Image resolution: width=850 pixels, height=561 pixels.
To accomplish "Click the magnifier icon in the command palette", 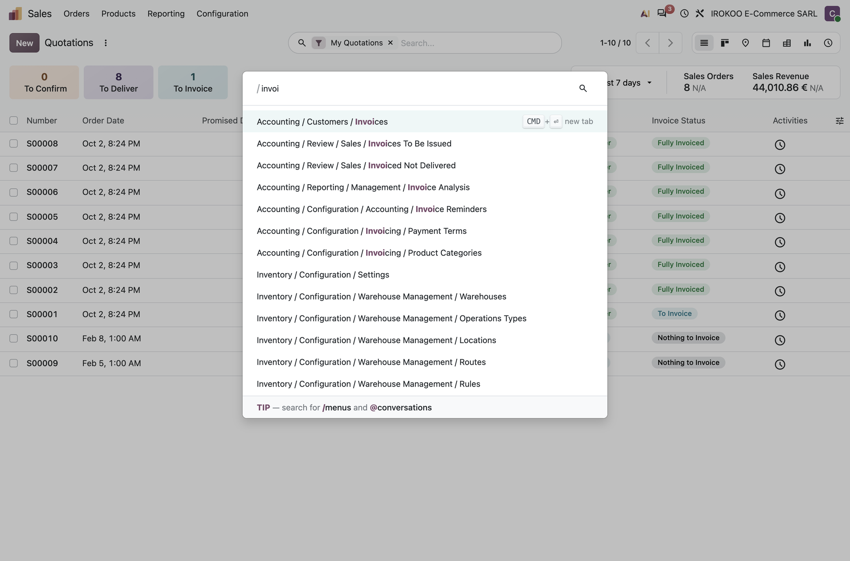I will (583, 89).
